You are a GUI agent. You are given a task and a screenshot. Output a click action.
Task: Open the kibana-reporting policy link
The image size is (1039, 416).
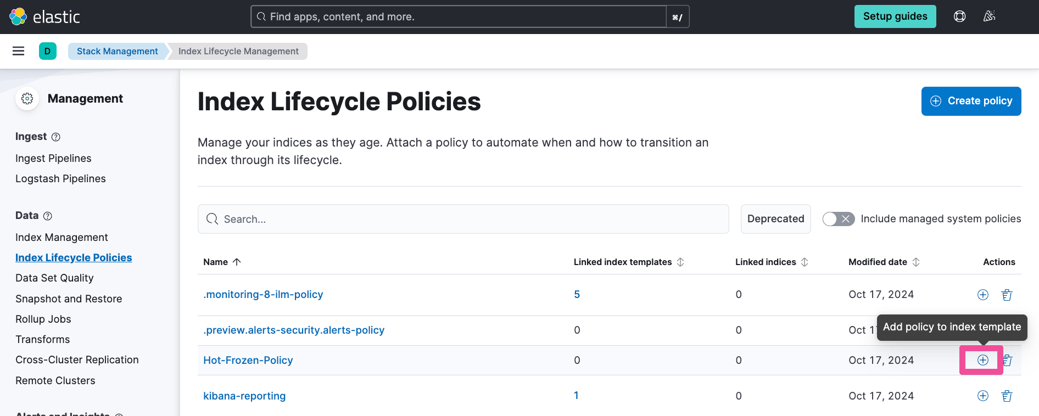click(244, 396)
